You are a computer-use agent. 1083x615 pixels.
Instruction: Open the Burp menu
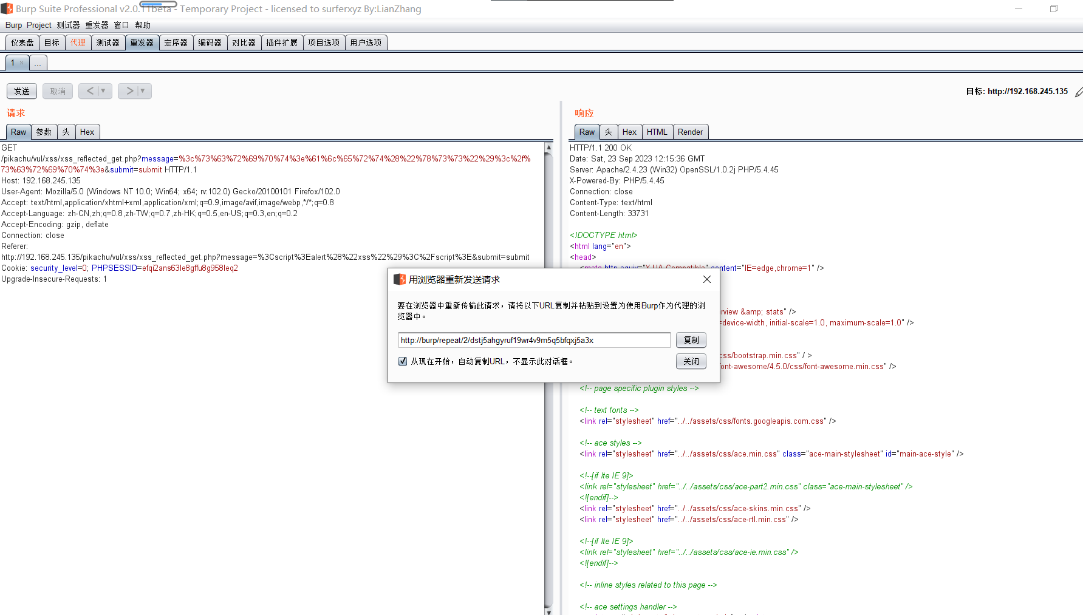click(x=13, y=25)
